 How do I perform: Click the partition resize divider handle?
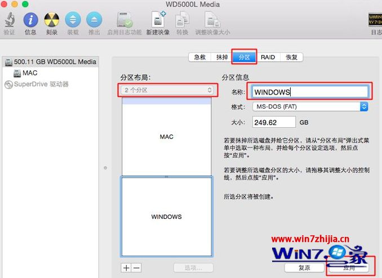167,177
